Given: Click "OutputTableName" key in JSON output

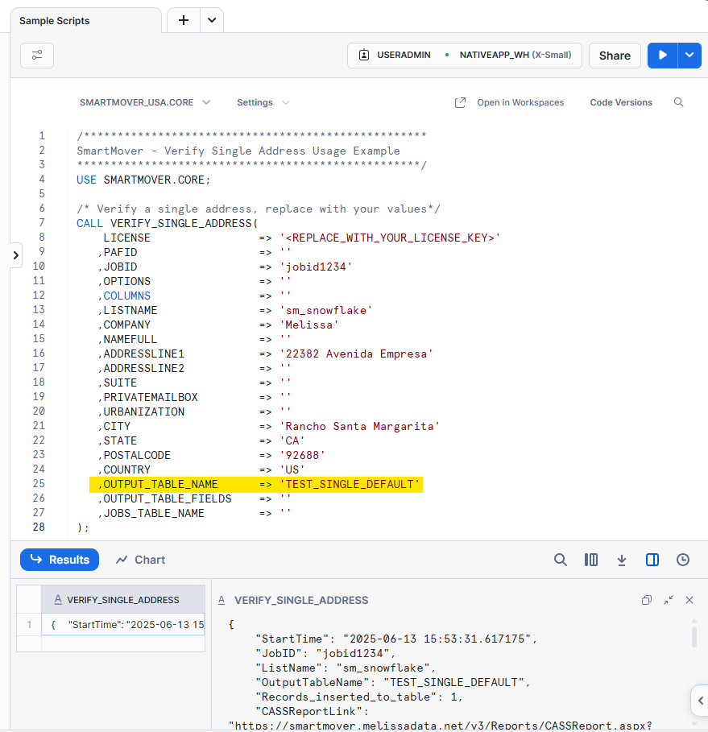Looking at the screenshot, I should tap(313, 682).
